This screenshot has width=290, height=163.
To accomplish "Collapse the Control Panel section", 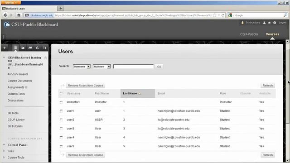I will (4, 145).
